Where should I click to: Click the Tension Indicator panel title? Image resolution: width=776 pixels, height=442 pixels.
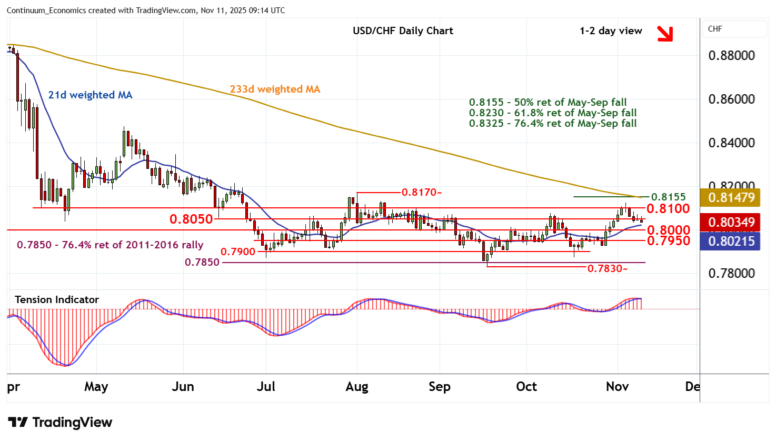[57, 299]
